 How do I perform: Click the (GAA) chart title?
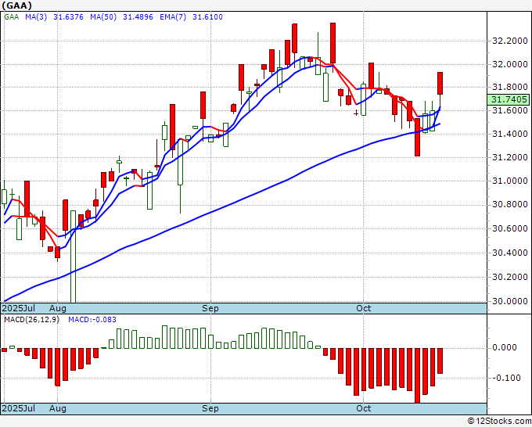[17, 5]
